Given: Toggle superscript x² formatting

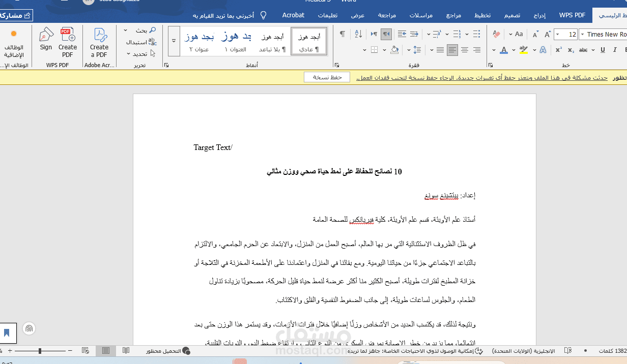Looking at the screenshot, I should coord(558,50).
